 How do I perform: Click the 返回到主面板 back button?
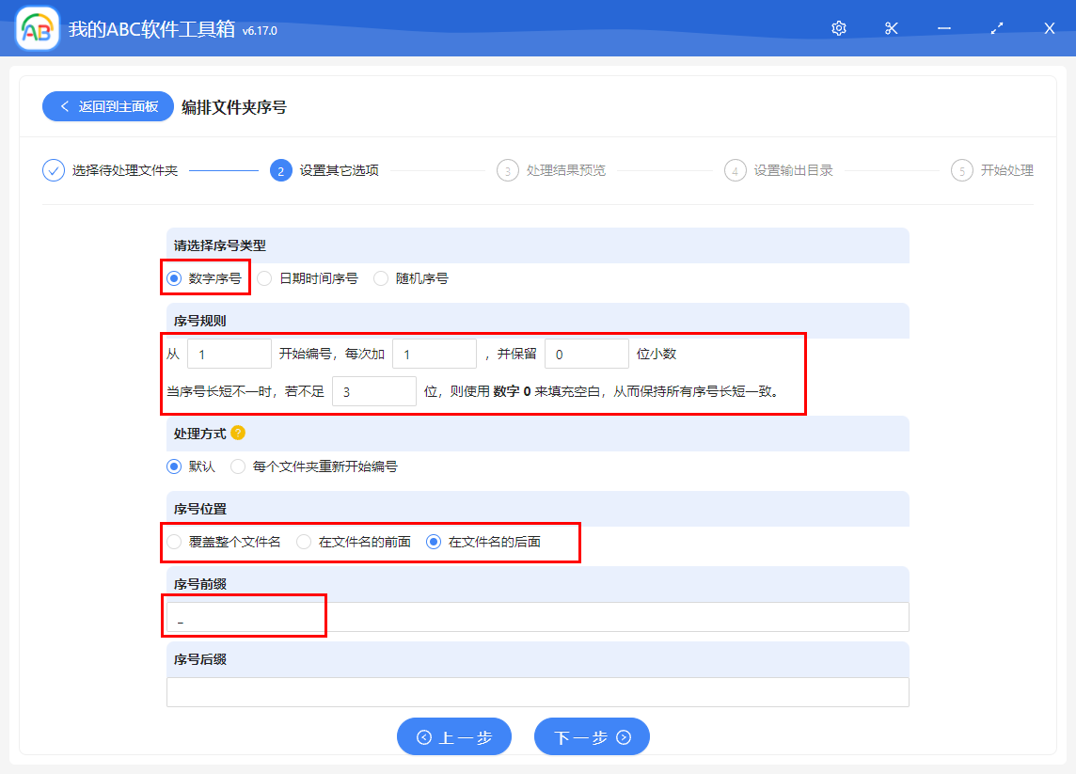click(x=106, y=106)
